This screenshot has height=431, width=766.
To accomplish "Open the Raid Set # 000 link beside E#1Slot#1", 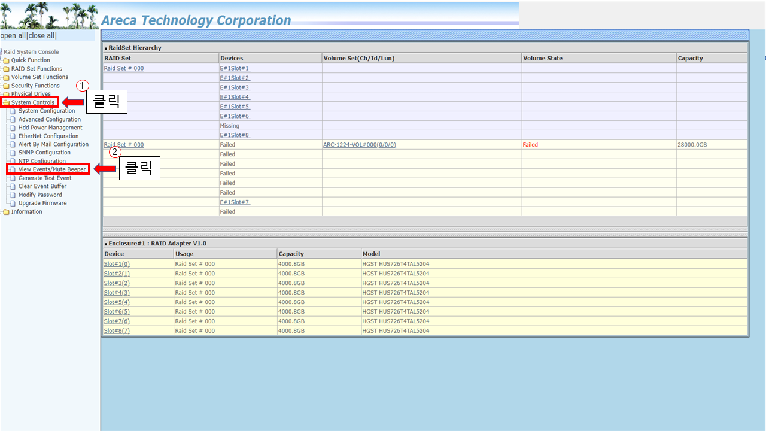I will [x=124, y=68].
